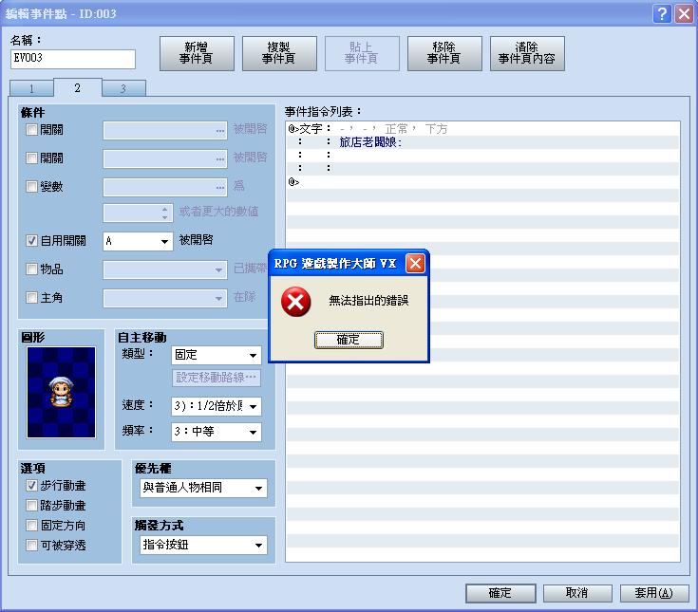The width and height of the screenshot is (698, 612).
Task: Select the 旅店老闆娘 text line
Action: click(482, 142)
